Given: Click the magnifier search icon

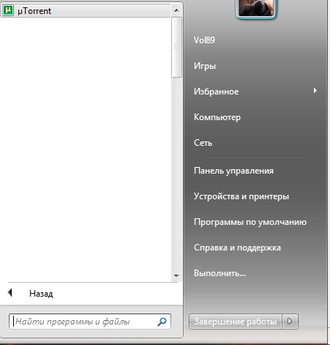Looking at the screenshot, I should click(162, 322).
